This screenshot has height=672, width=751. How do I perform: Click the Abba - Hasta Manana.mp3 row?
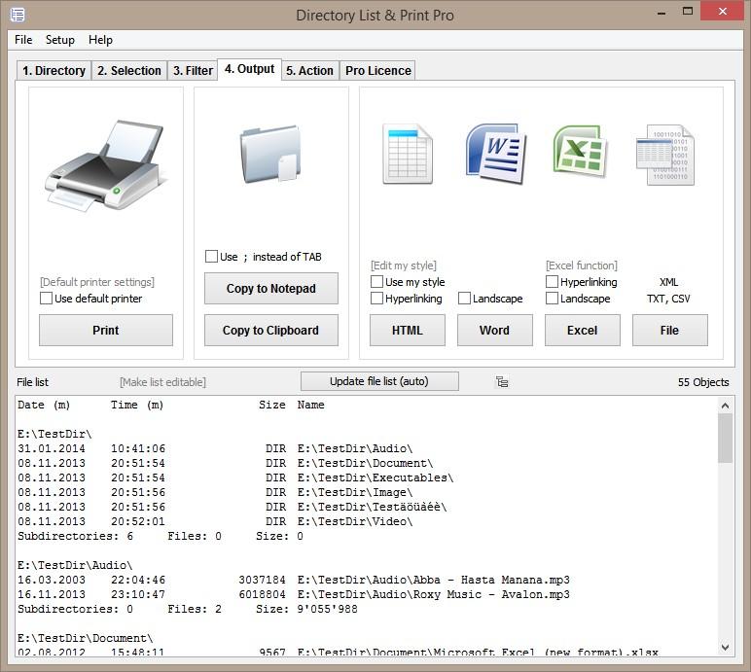294,580
